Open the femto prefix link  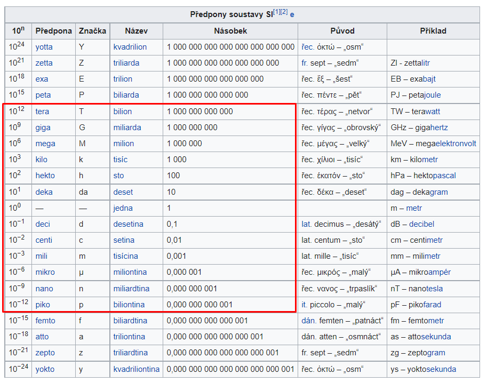45,321
